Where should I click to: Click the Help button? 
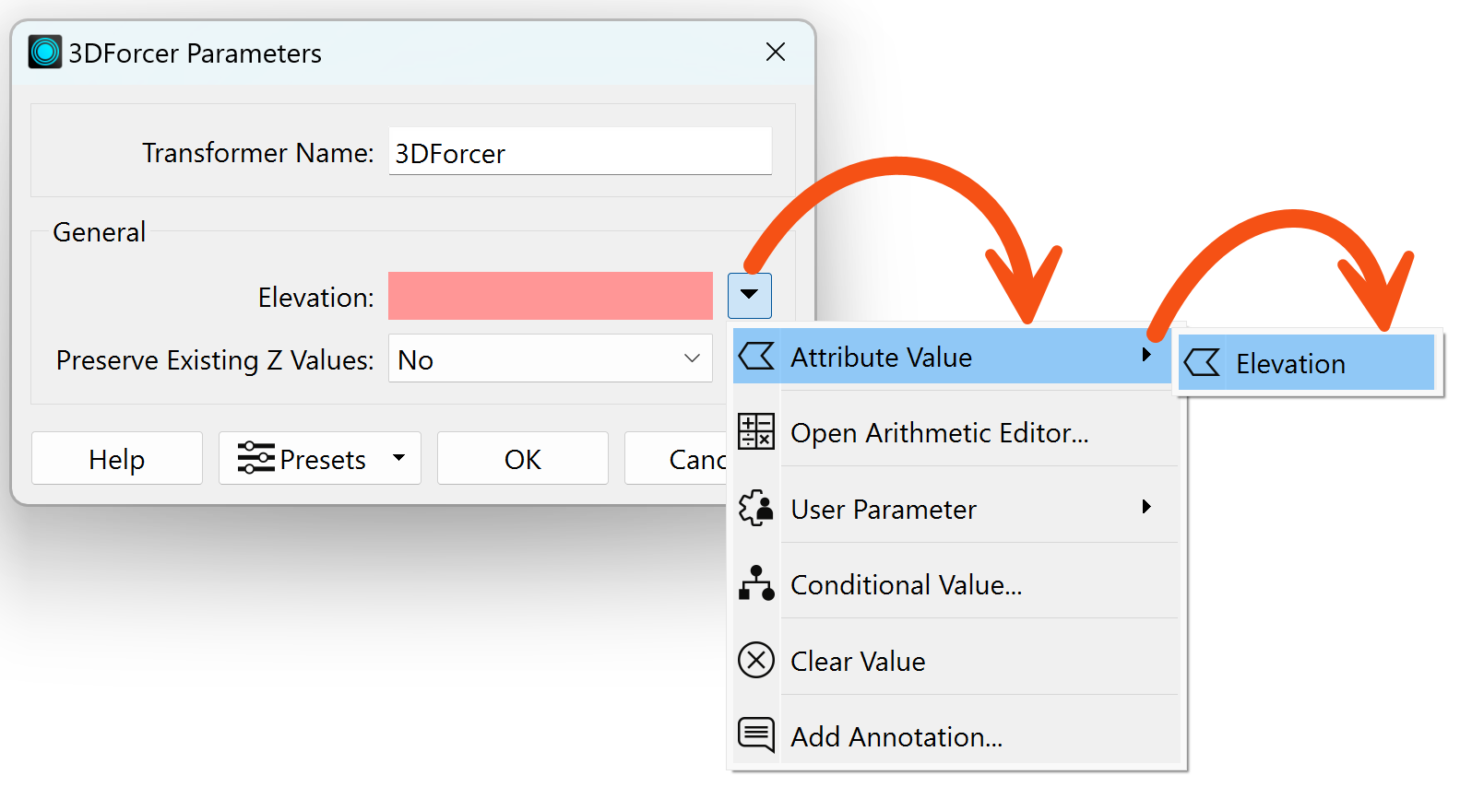point(117,458)
